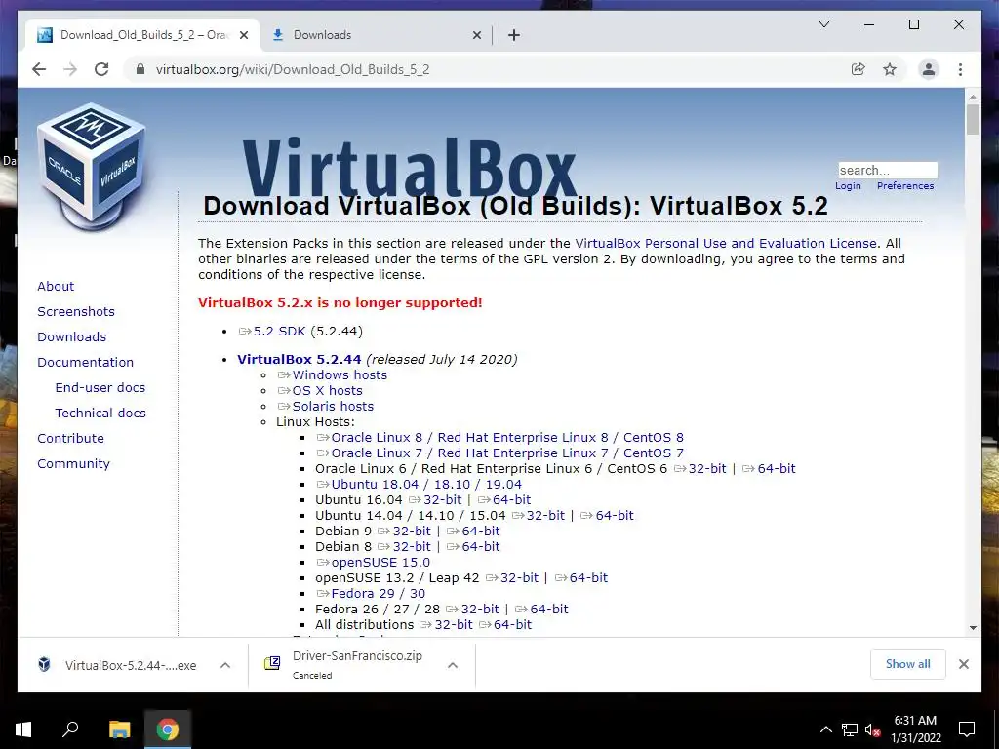Viewport: 999px width, 749px height.
Task: Open Technical docs in the sidebar
Action: [x=100, y=414]
